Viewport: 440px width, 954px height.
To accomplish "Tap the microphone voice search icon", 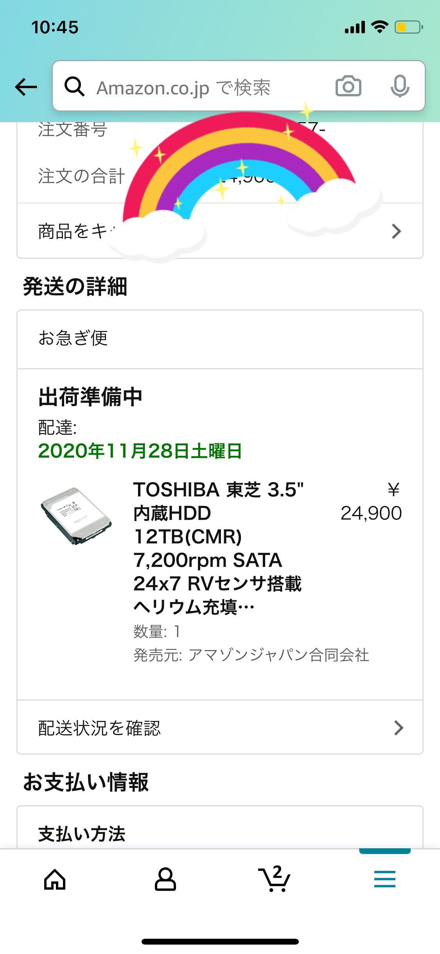I will (x=400, y=86).
